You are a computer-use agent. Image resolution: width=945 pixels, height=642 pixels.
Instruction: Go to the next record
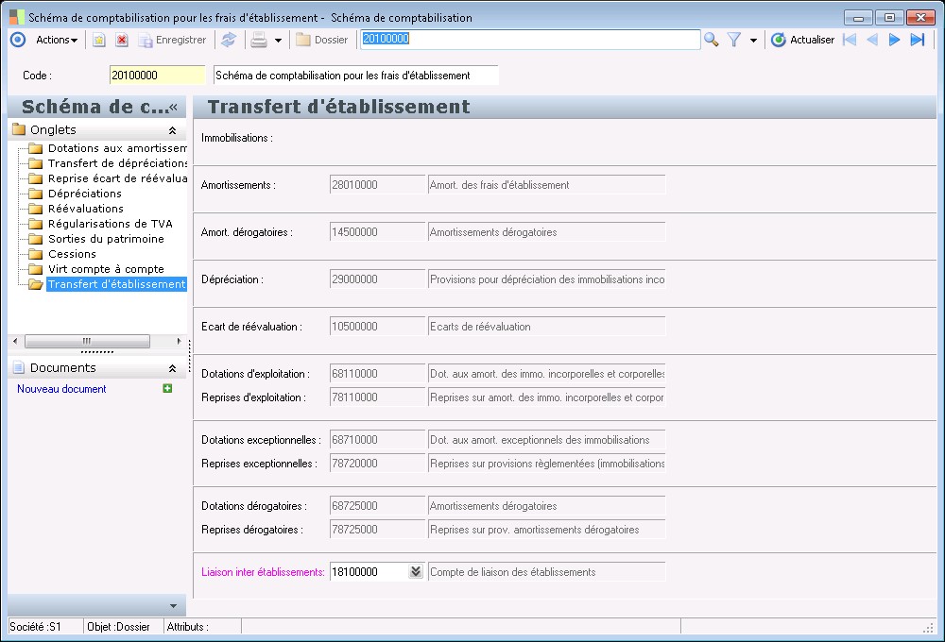[x=894, y=40]
